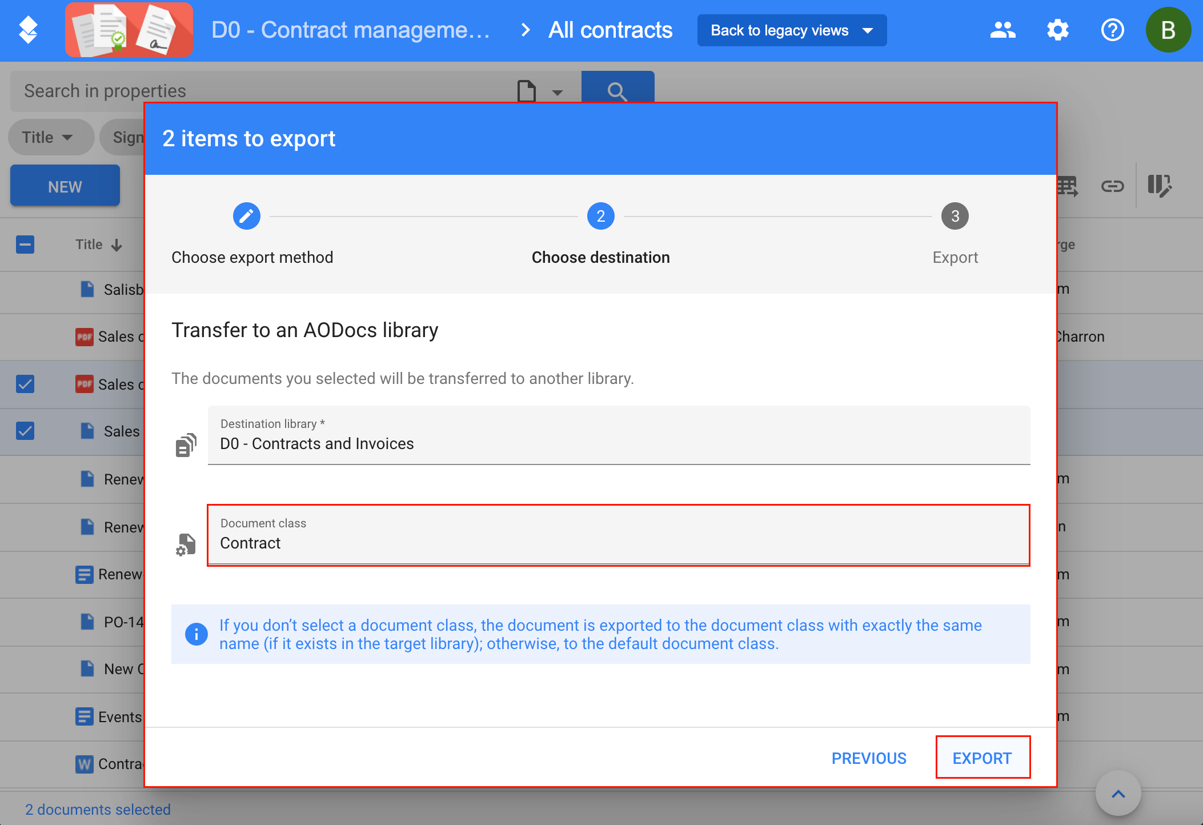Screen dimensions: 1203x825
Task: Click the Search in properties field
Action: click(x=263, y=91)
